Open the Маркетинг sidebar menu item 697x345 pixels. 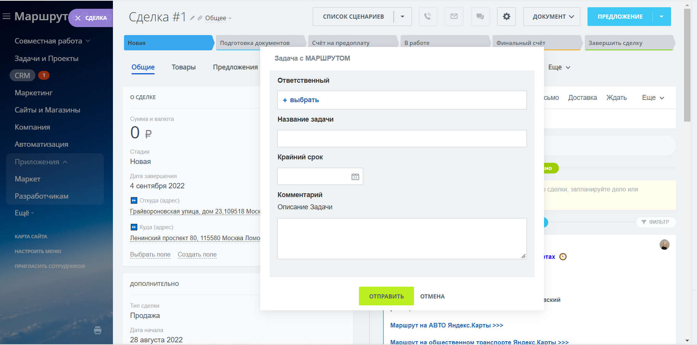tap(34, 93)
